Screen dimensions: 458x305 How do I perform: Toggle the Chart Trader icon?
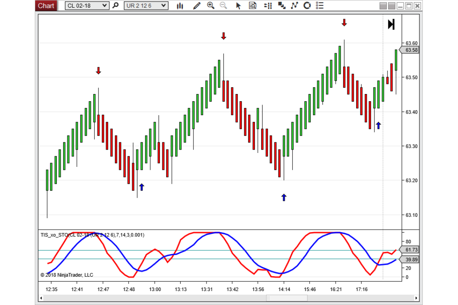[x=268, y=6]
